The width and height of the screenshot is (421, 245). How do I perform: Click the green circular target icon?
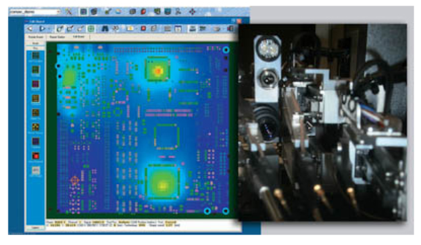91,28
